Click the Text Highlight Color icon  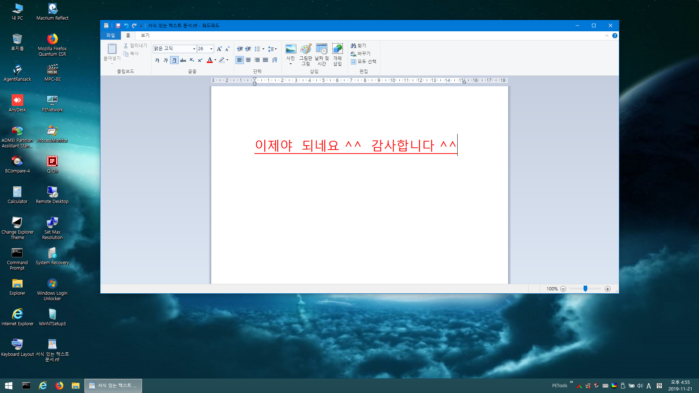pyautogui.click(x=222, y=60)
